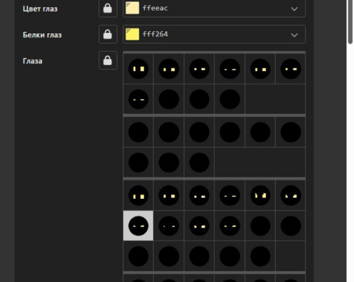Select third eye style in the third group

click(199, 195)
